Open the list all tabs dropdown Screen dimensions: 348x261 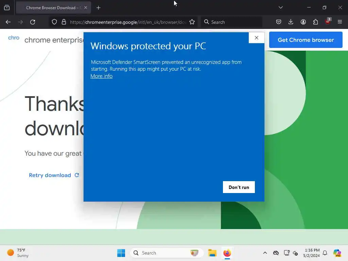point(280,7)
